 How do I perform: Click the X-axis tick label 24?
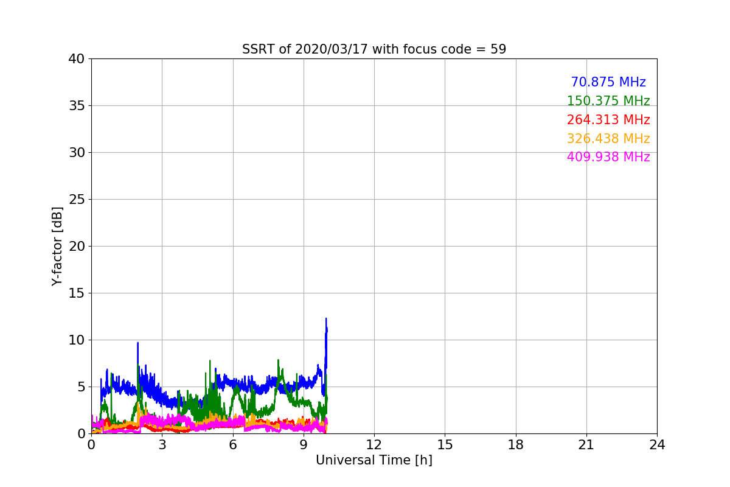tap(657, 445)
